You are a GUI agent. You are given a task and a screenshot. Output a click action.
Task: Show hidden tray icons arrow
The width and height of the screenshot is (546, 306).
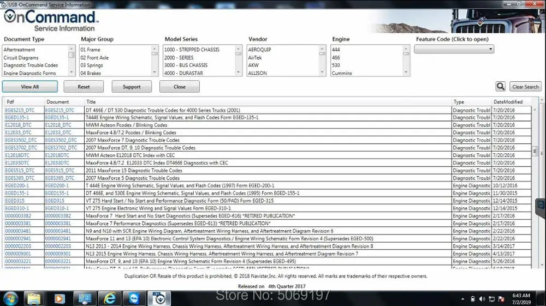pos(463,299)
